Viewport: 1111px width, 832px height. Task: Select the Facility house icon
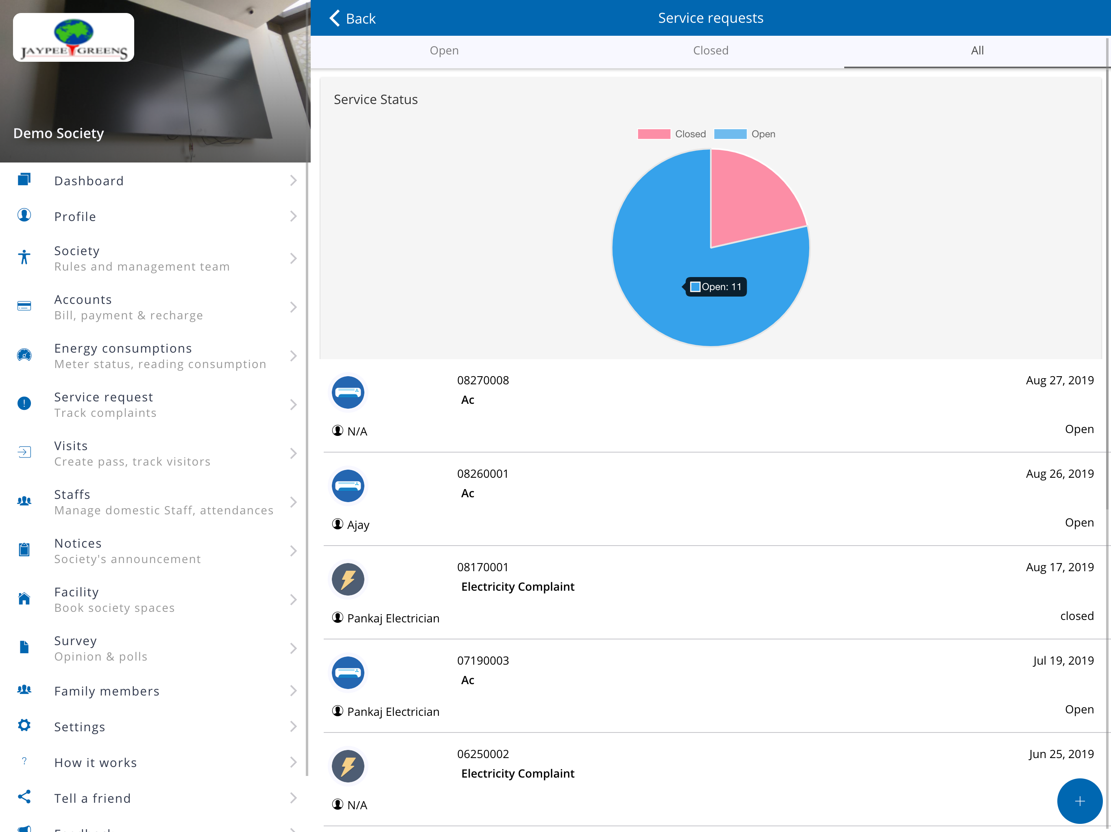point(24,598)
